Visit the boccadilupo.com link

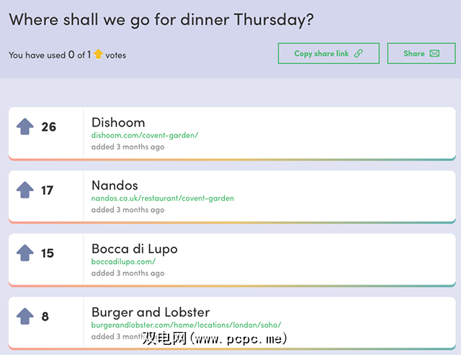(123, 262)
